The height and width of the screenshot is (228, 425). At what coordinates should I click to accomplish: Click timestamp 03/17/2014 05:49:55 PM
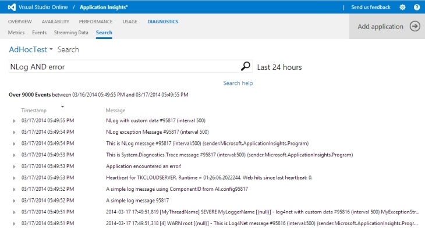pos(48,120)
